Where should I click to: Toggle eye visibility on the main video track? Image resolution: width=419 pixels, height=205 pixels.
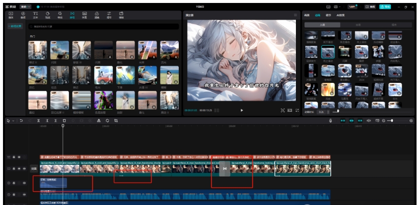coord(19,169)
